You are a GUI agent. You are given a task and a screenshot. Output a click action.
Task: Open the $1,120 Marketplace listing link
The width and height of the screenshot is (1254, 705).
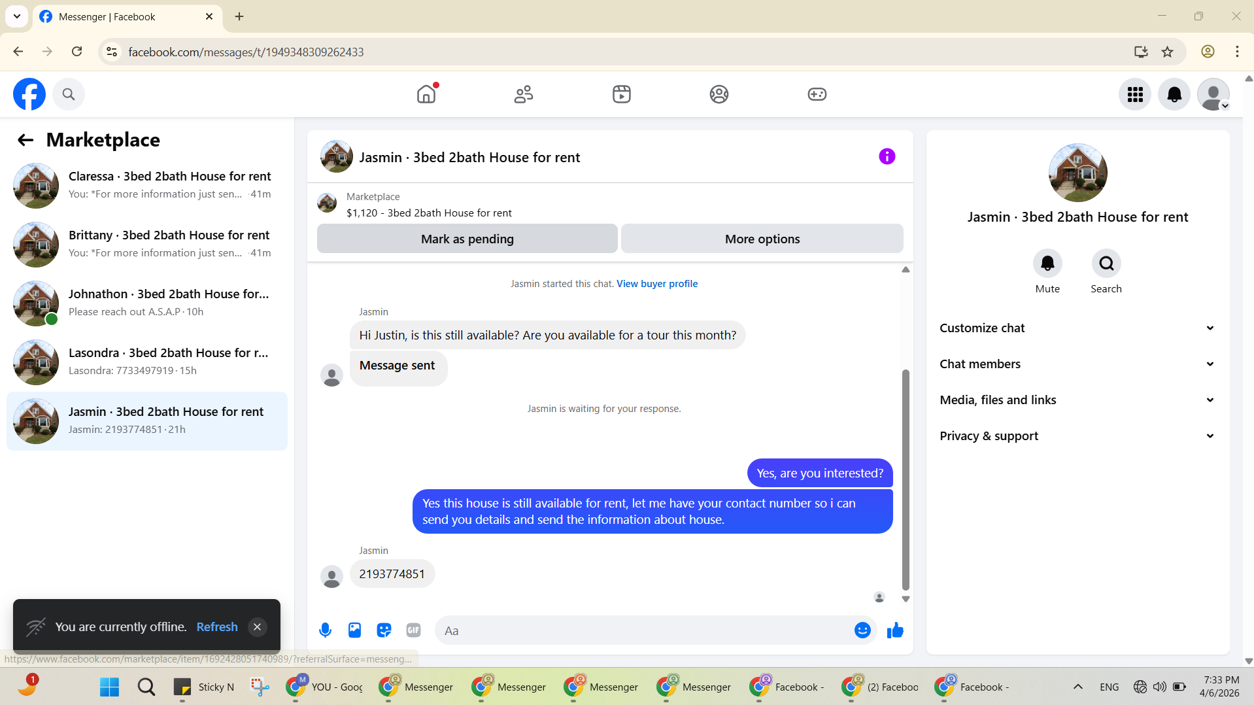coord(429,213)
